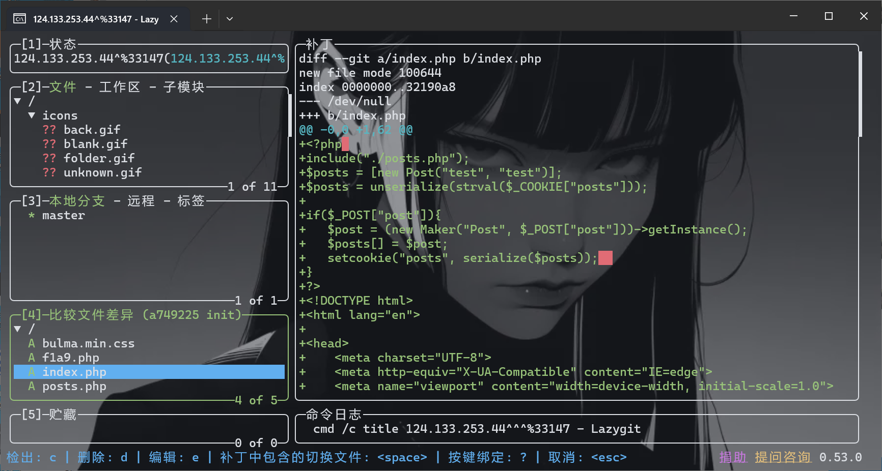Select bulma.min.css in the commit files
The image size is (882, 471).
coord(88,343)
